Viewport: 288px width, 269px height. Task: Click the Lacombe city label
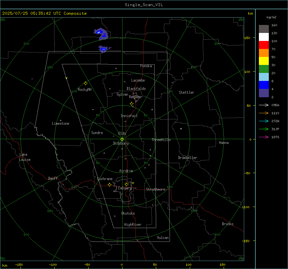click(x=138, y=80)
